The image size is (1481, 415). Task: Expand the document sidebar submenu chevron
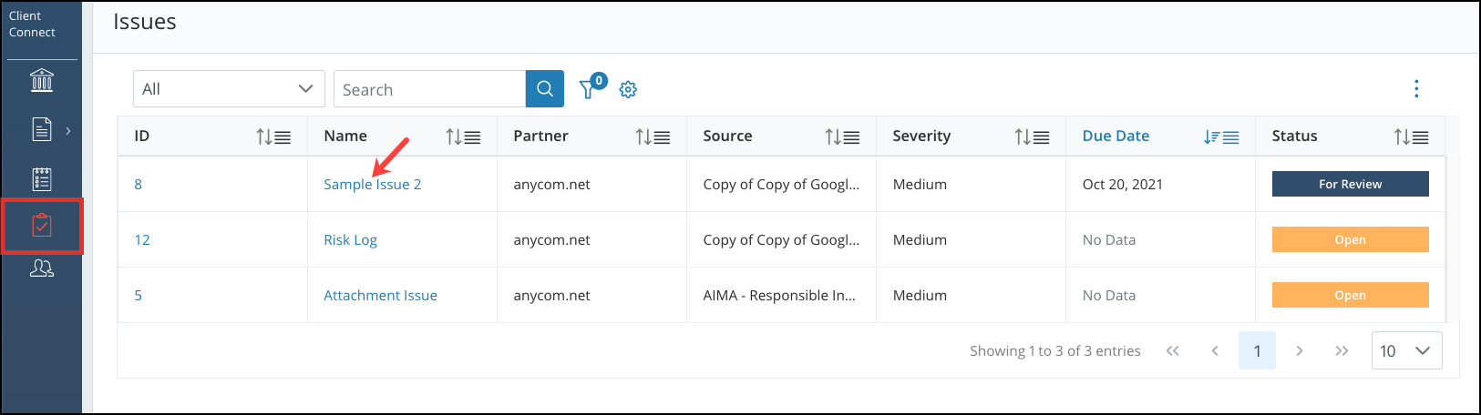(x=68, y=130)
